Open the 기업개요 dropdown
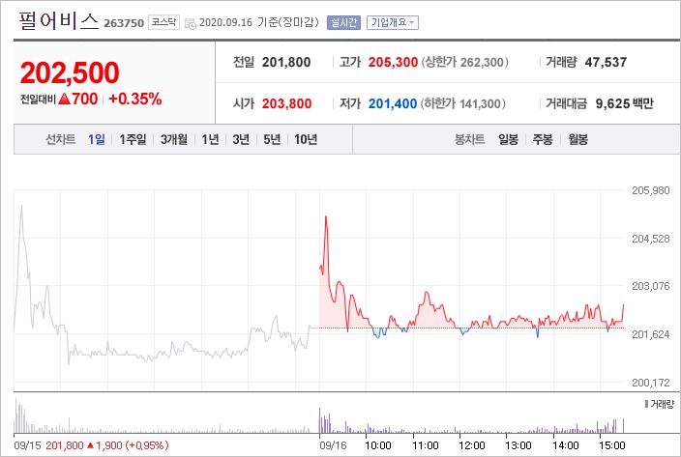Screen dimensions: 681x457 [x=393, y=22]
